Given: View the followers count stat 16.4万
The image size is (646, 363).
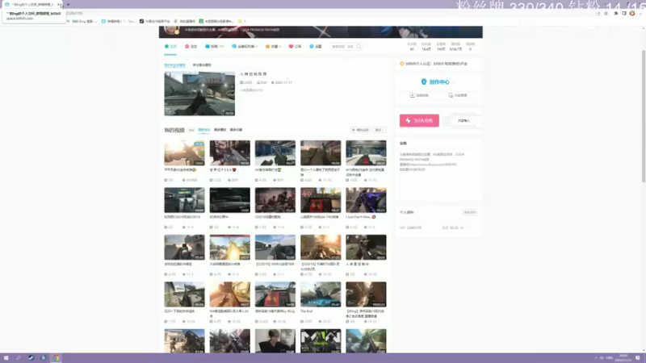Looking at the screenshot, I should tap(426, 47).
